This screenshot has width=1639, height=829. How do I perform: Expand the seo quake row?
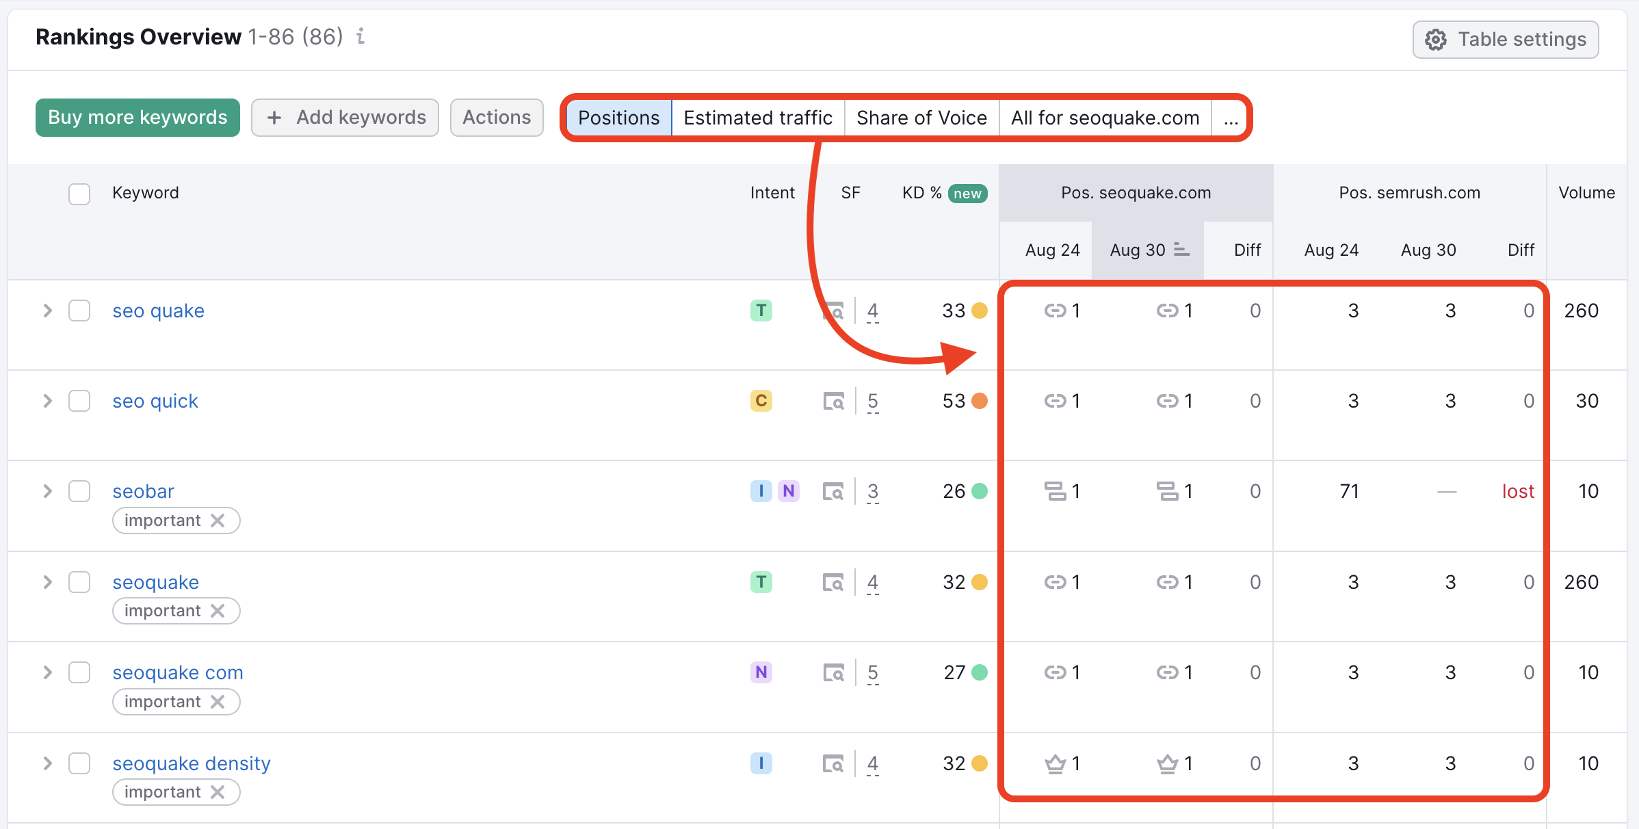(47, 311)
